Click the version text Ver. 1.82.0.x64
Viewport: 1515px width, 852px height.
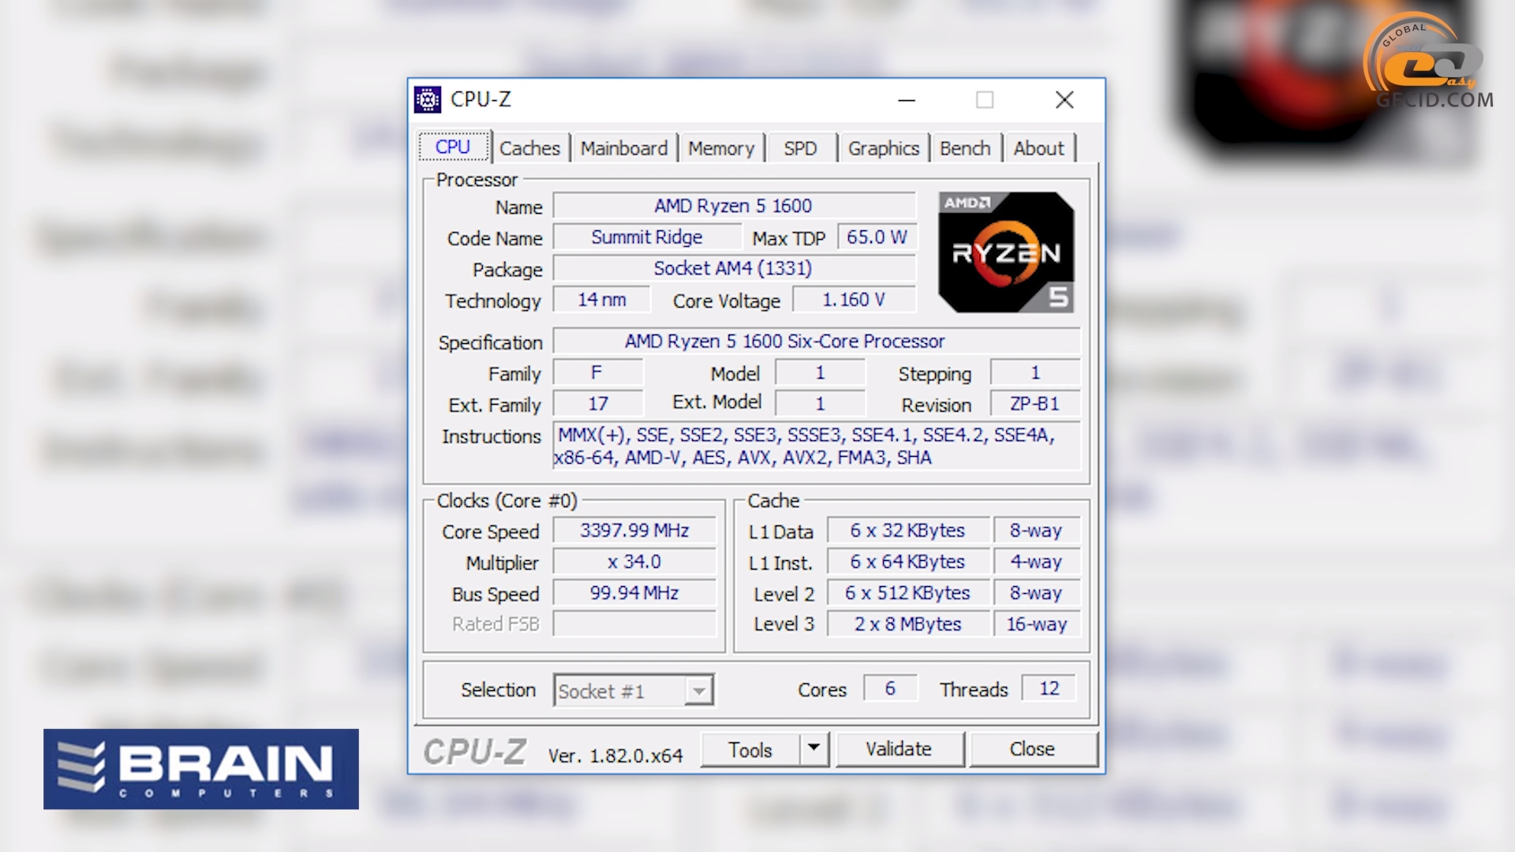(x=615, y=756)
